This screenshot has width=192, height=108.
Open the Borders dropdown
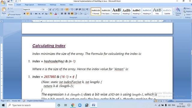(86, 13)
